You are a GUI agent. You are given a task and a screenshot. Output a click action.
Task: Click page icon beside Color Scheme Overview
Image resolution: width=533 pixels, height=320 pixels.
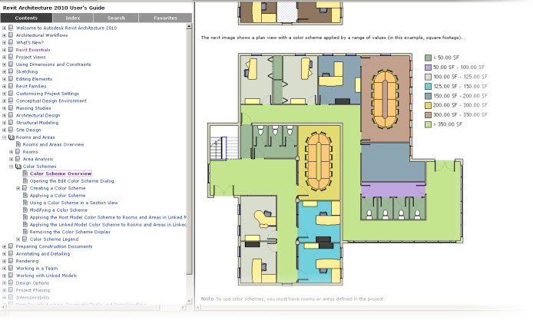pyautogui.click(x=25, y=173)
